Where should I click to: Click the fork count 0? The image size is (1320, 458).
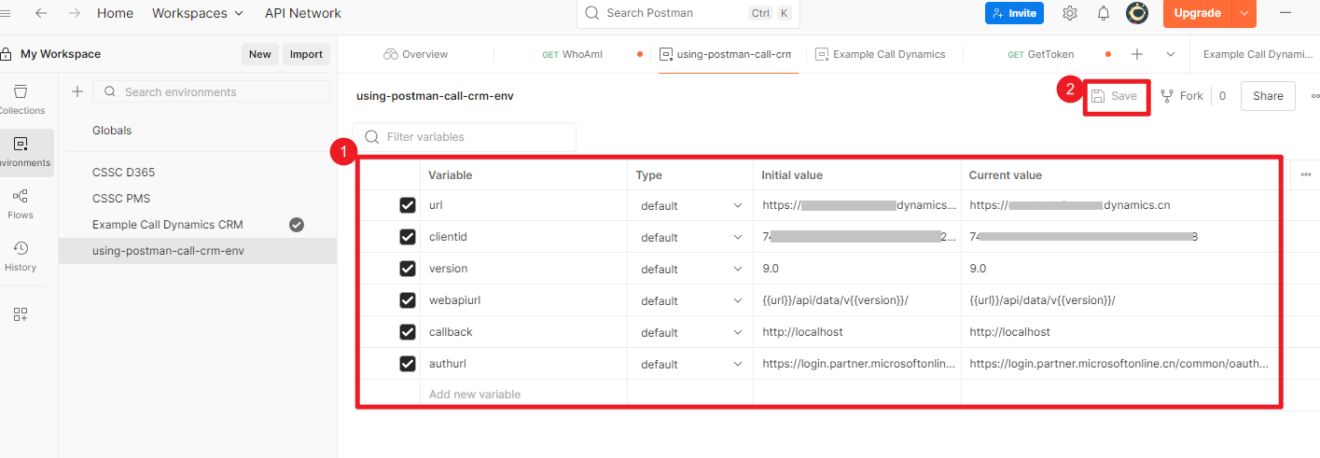pyautogui.click(x=1222, y=96)
